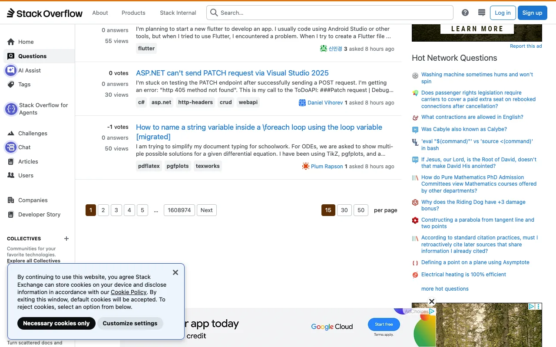Click the Stack Overflow logo
The image size is (556, 347).
coord(44,13)
